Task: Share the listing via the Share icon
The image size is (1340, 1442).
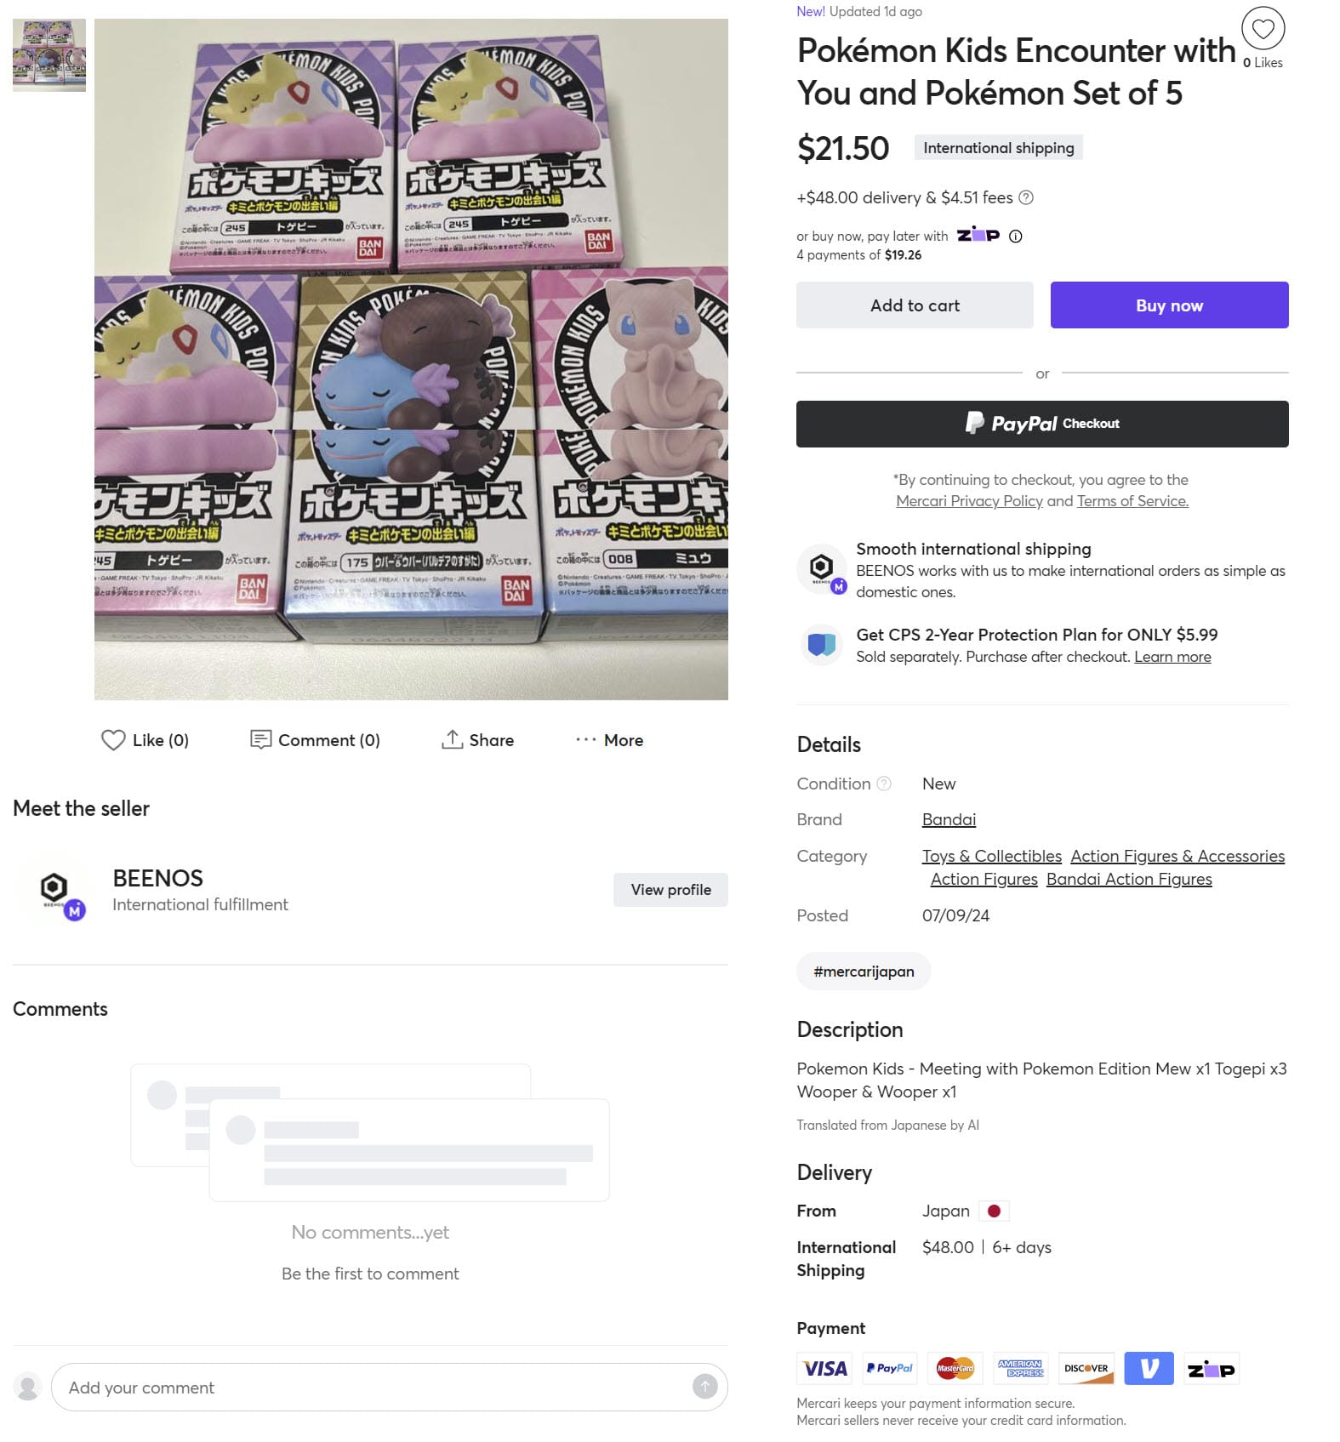Action: (x=452, y=739)
